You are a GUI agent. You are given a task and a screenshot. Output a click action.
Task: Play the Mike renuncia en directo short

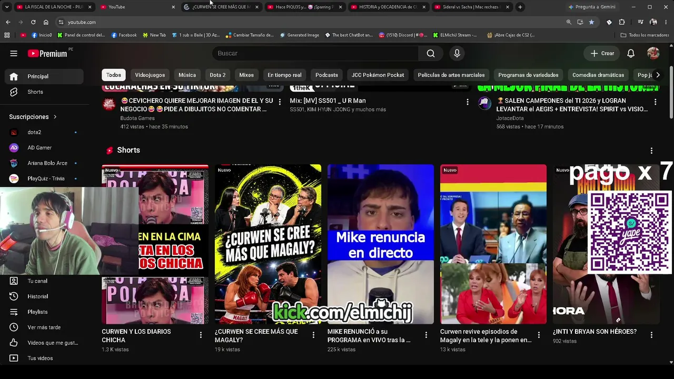381,244
